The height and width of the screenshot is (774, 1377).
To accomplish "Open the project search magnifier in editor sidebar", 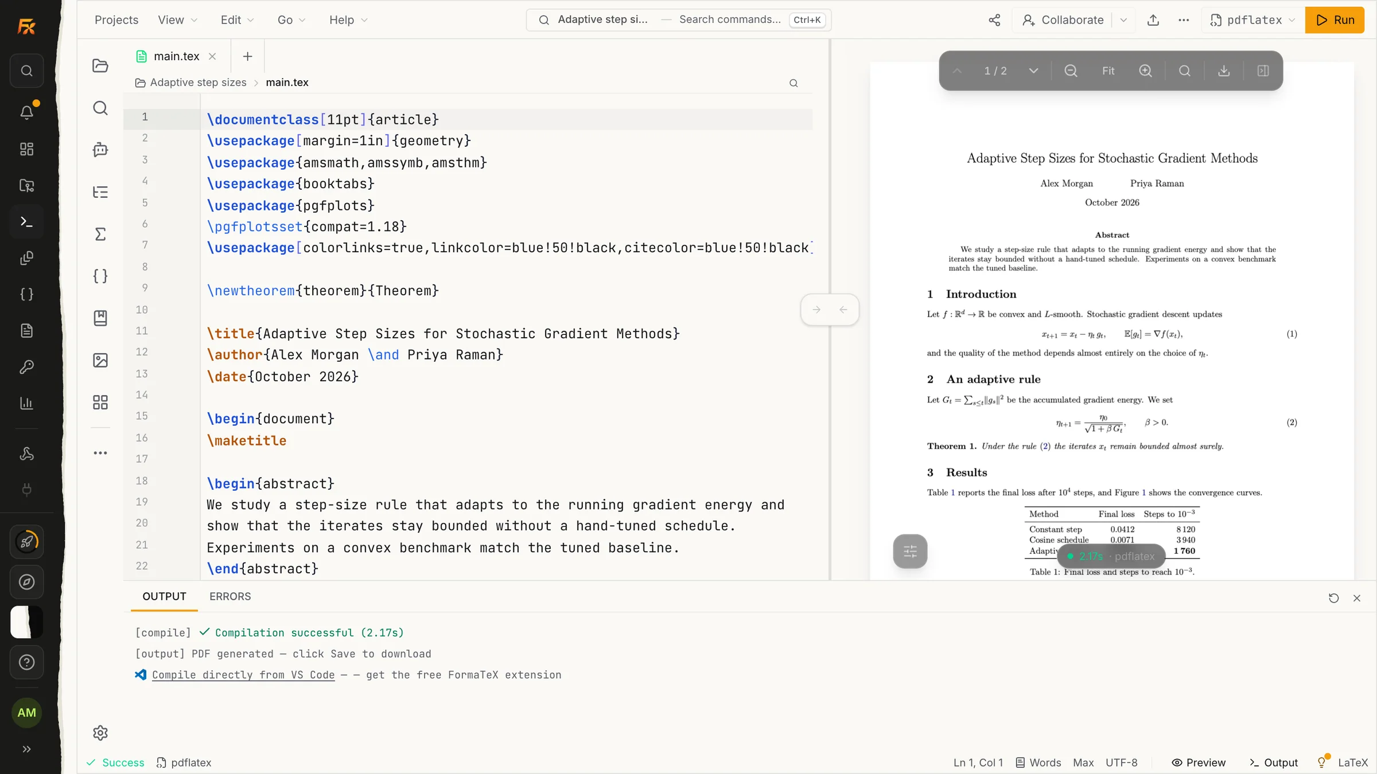I will (x=100, y=108).
